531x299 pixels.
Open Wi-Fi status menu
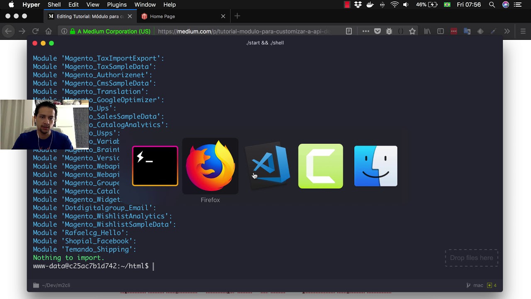pos(395,5)
